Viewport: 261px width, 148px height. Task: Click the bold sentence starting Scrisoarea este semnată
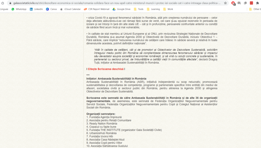click(152, 99)
